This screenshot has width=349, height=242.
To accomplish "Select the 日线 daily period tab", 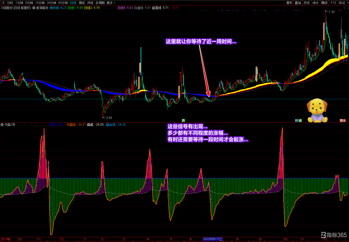I will click(x=73, y=3).
